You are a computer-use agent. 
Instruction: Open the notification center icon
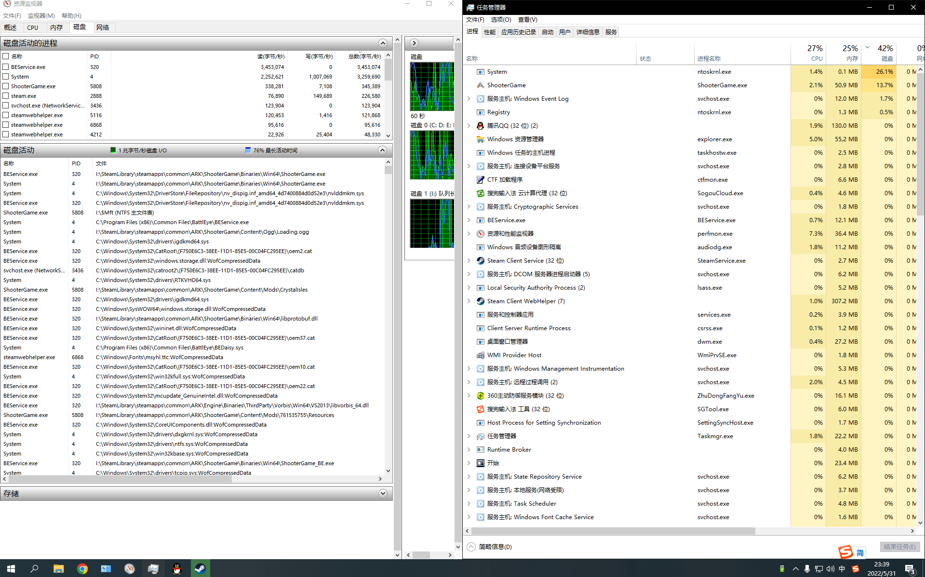(910, 569)
